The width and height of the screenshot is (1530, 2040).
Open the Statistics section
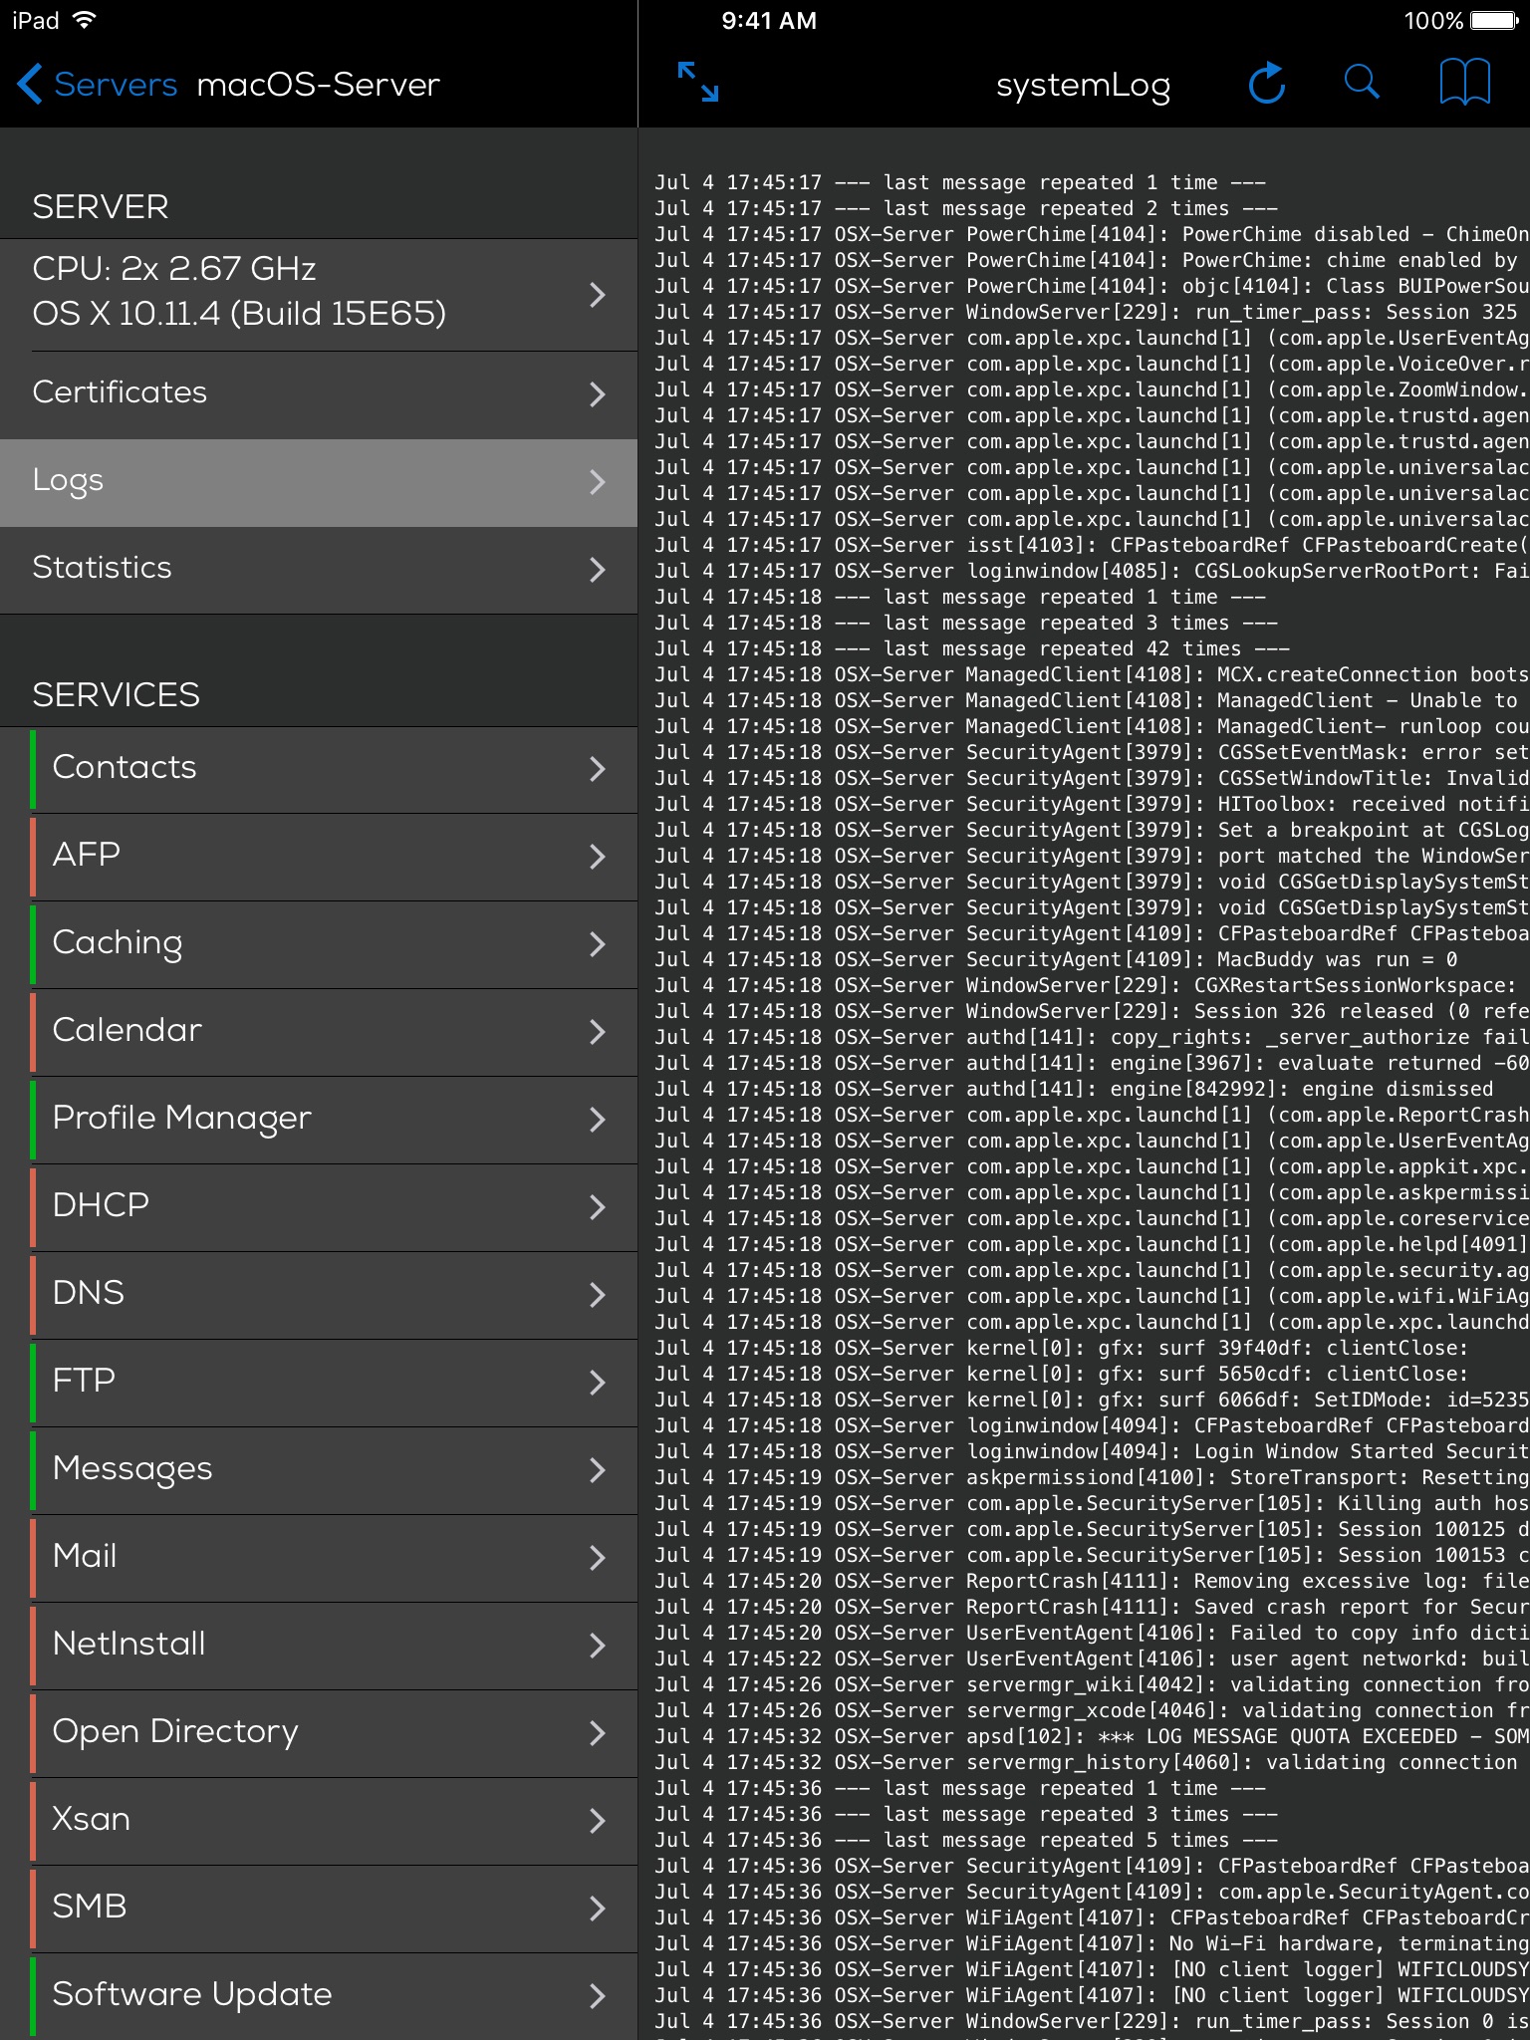click(x=319, y=569)
